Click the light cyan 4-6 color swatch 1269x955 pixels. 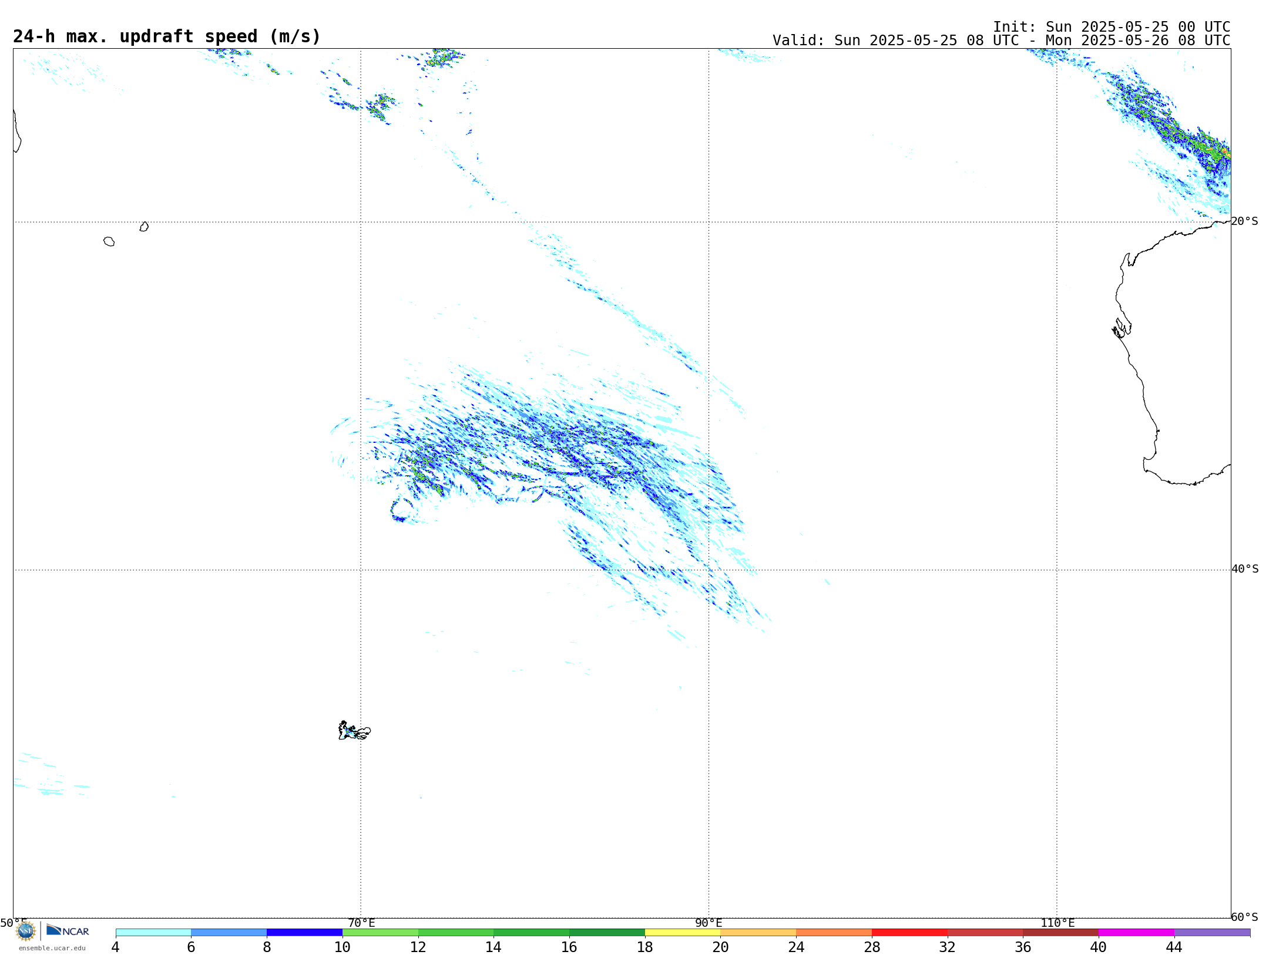153,933
